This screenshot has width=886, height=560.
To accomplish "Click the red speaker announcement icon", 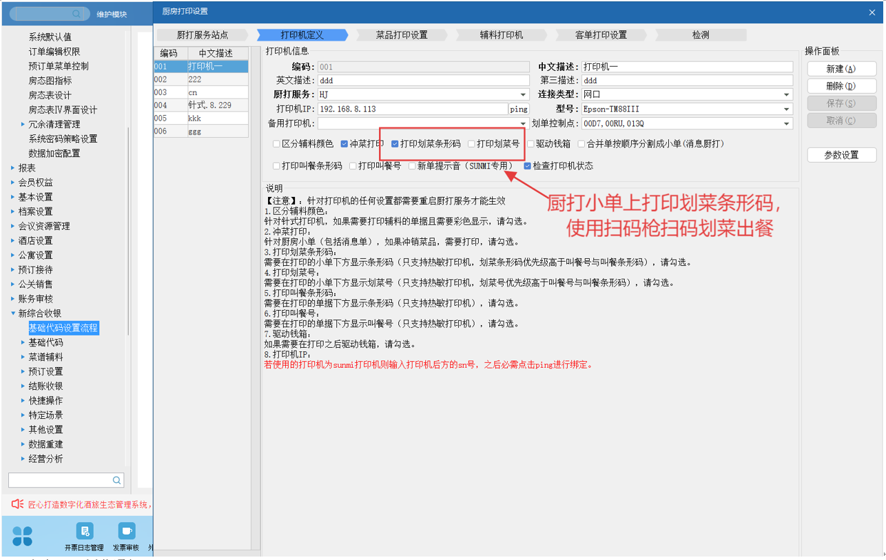I will 18,504.
